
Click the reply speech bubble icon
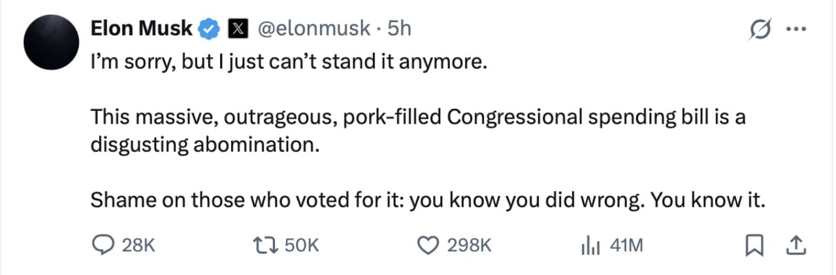(x=103, y=245)
